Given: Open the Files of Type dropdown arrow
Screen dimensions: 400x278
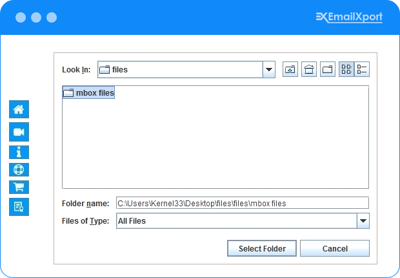Looking at the screenshot, I should click(x=363, y=221).
